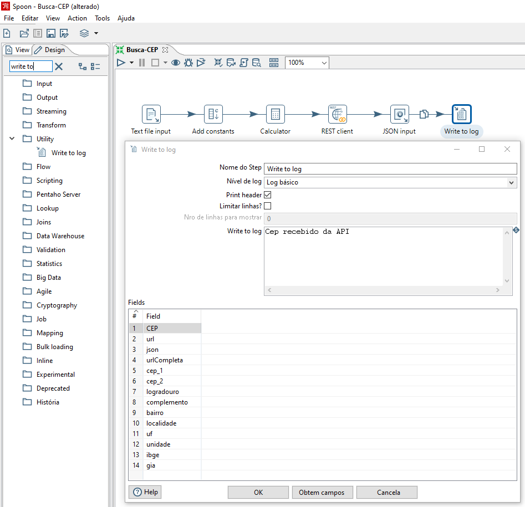Run the Busca-CEP transformation
Screen dimensions: 525x507
121,62
